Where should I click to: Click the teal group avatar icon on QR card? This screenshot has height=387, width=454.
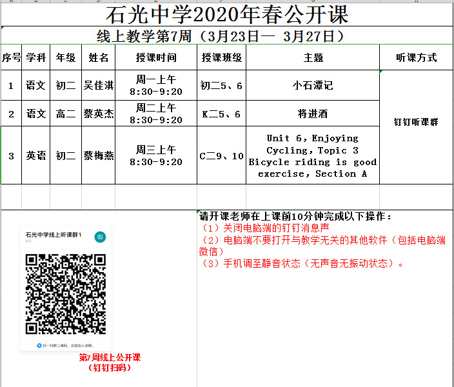pos(100,237)
